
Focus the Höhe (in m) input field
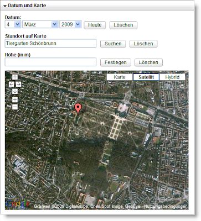click(50, 62)
